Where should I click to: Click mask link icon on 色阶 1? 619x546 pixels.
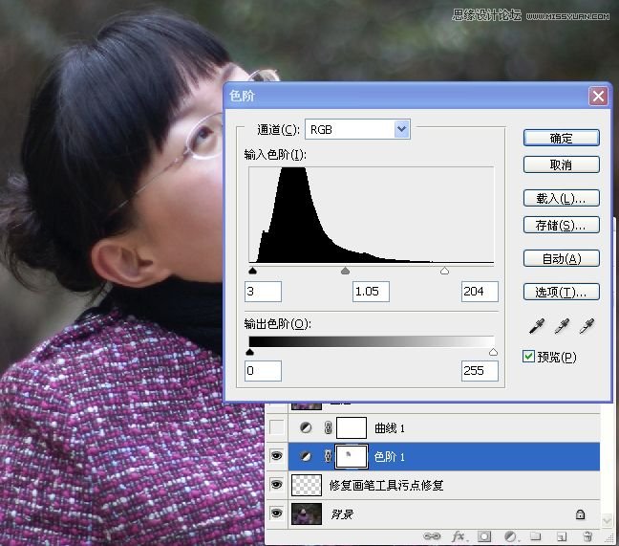pyautogui.click(x=328, y=457)
